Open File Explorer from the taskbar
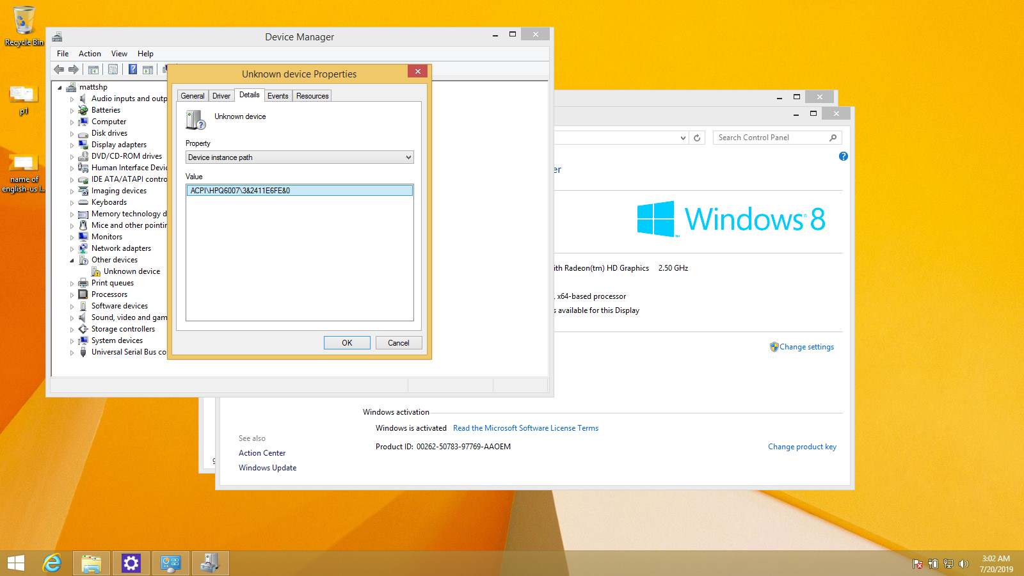The width and height of the screenshot is (1024, 576). click(92, 563)
